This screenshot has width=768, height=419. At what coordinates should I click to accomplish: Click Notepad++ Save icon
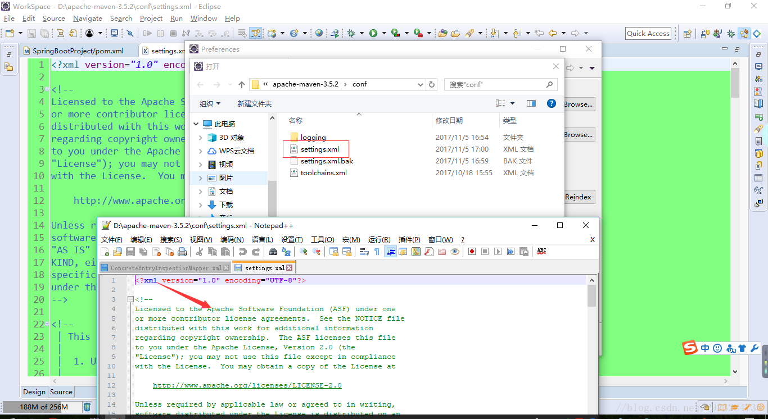click(x=130, y=252)
